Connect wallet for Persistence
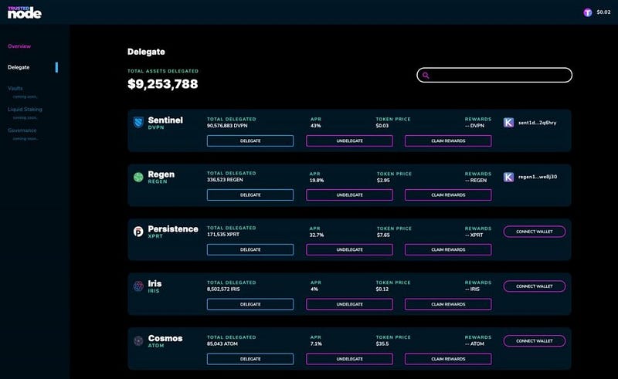Viewport: 618px width, 379px height. point(535,232)
